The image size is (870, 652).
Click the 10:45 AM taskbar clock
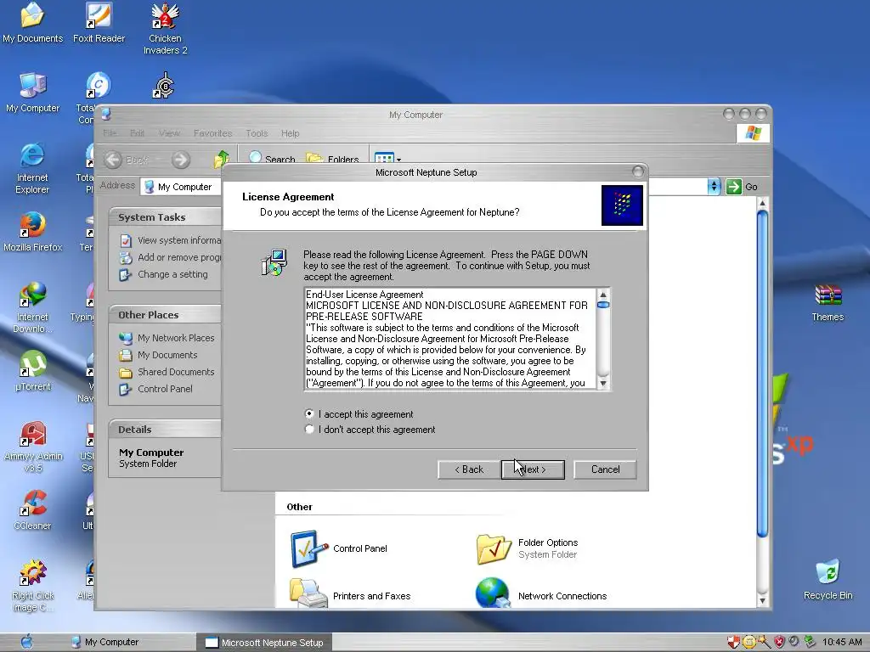[842, 642]
